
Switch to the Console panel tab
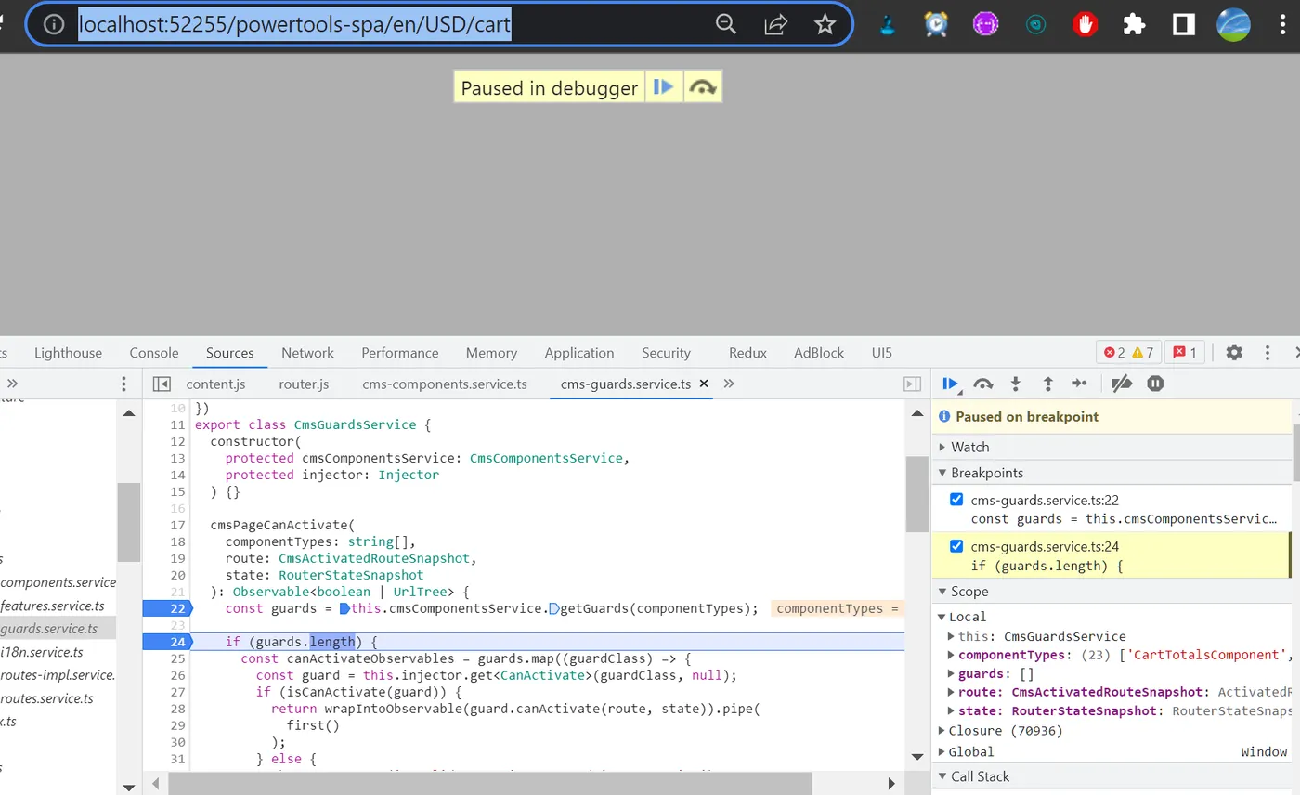[x=154, y=353]
